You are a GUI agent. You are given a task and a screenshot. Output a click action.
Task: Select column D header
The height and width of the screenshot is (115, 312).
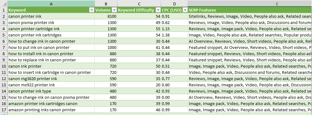coord(175,4)
